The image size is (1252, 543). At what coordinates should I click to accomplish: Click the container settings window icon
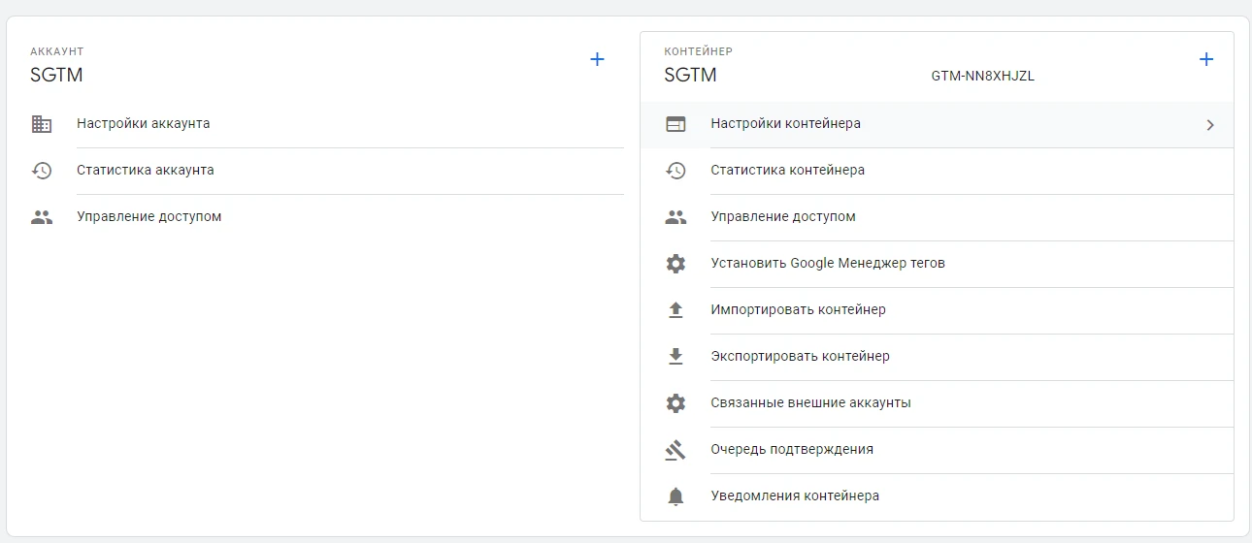click(675, 124)
